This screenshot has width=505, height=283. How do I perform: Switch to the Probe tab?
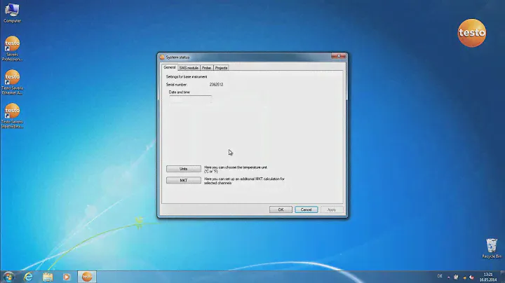(206, 68)
